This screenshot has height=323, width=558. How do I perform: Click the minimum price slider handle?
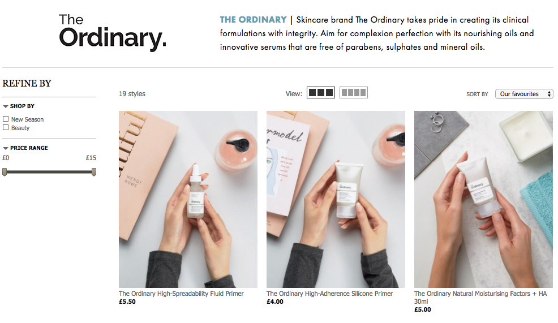(x=5, y=172)
